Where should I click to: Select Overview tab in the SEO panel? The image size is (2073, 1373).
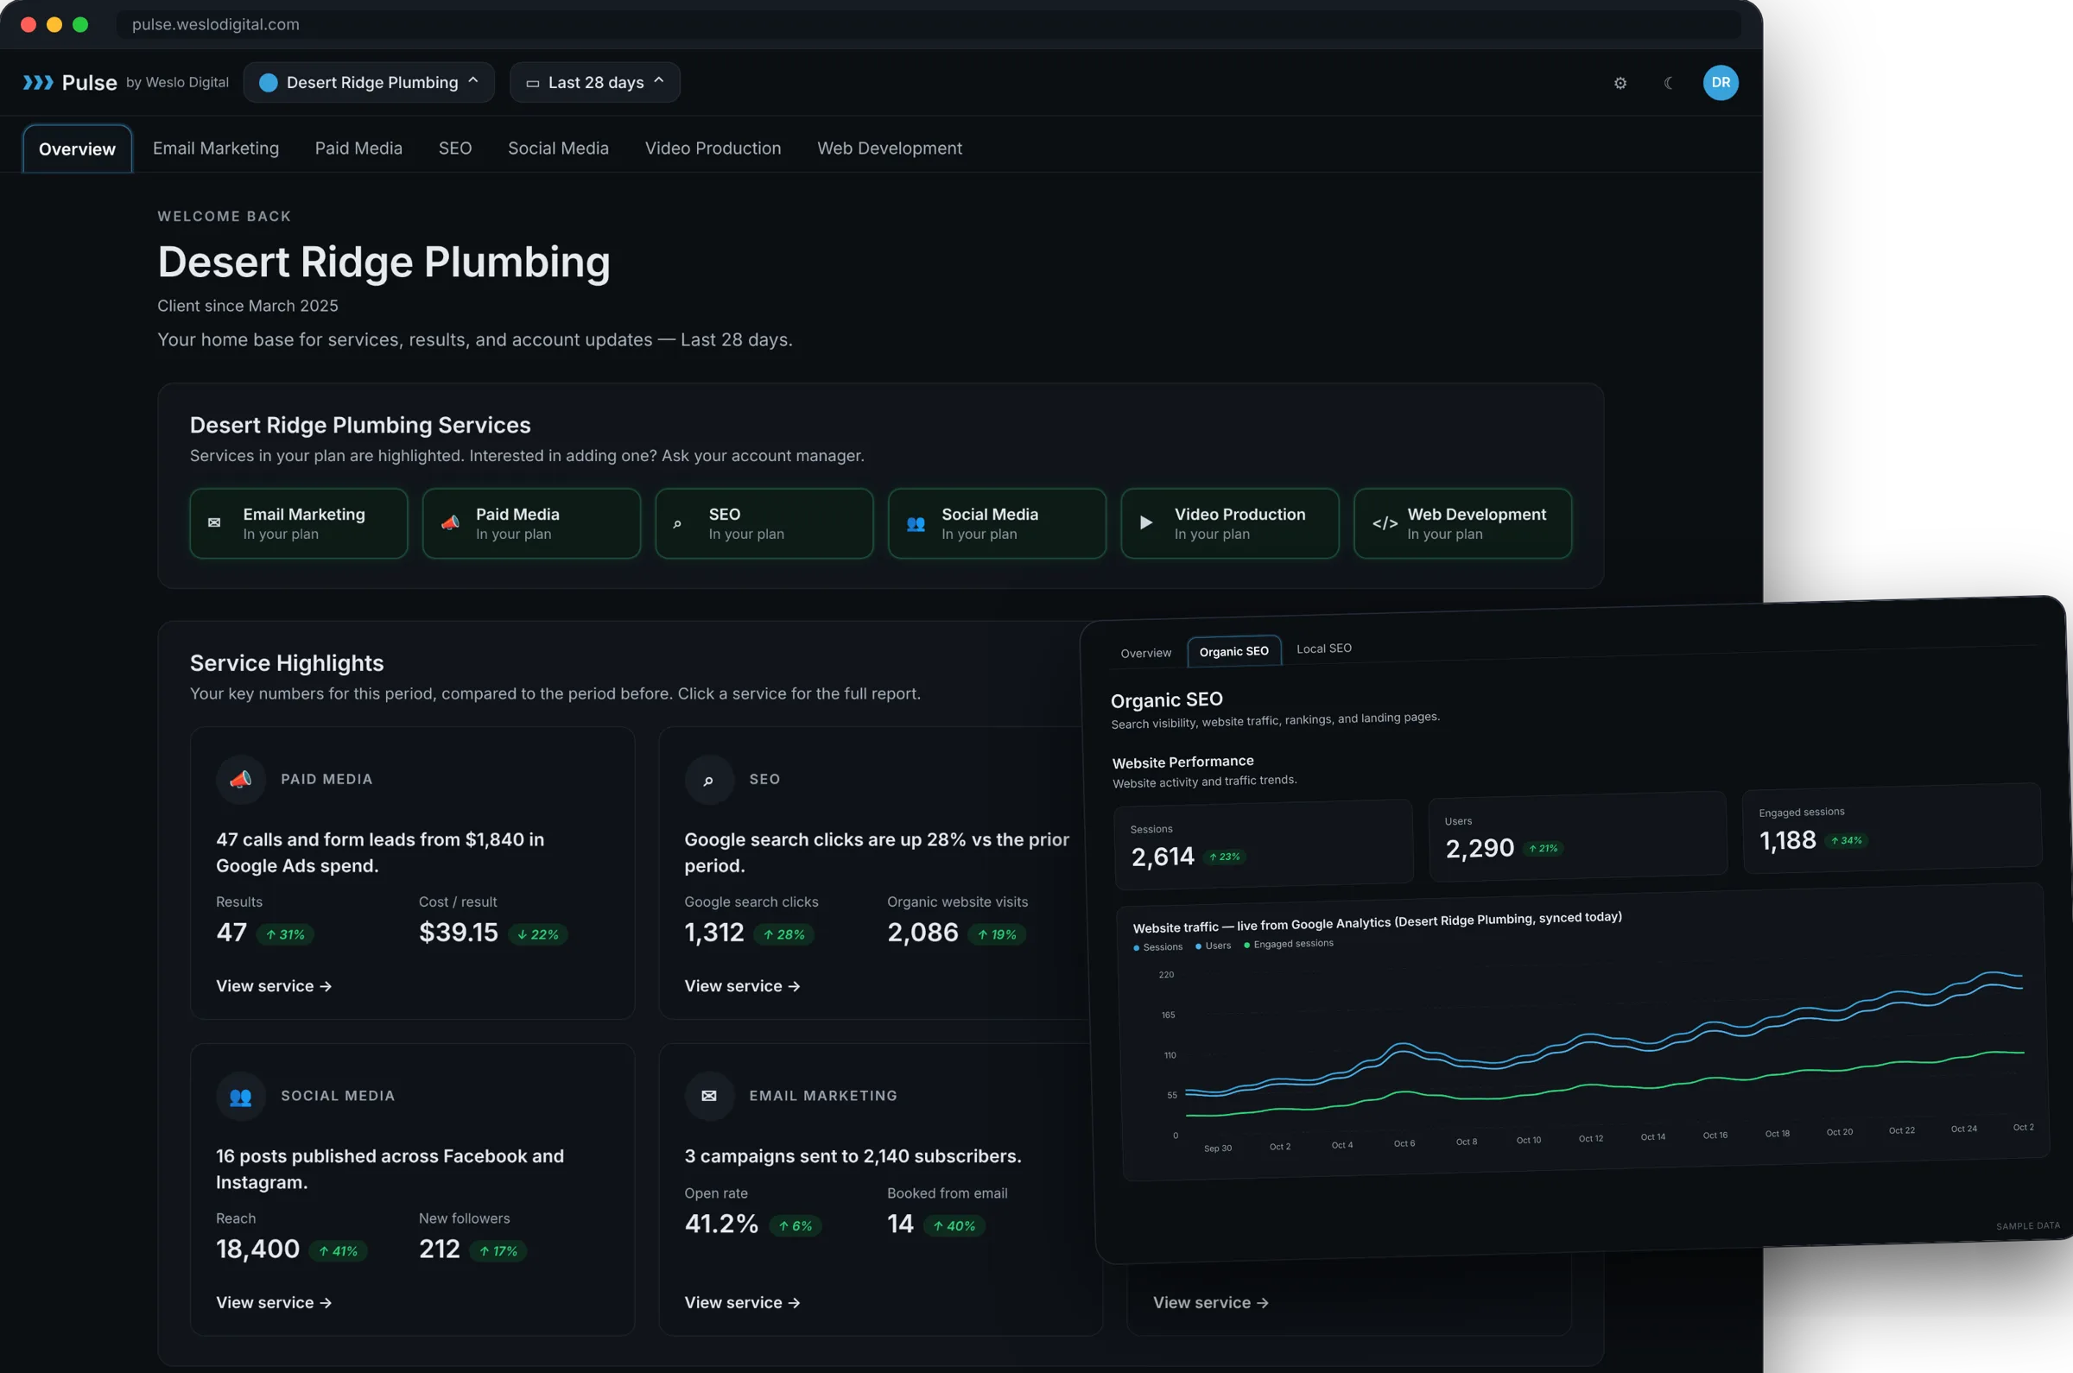[x=1145, y=653]
